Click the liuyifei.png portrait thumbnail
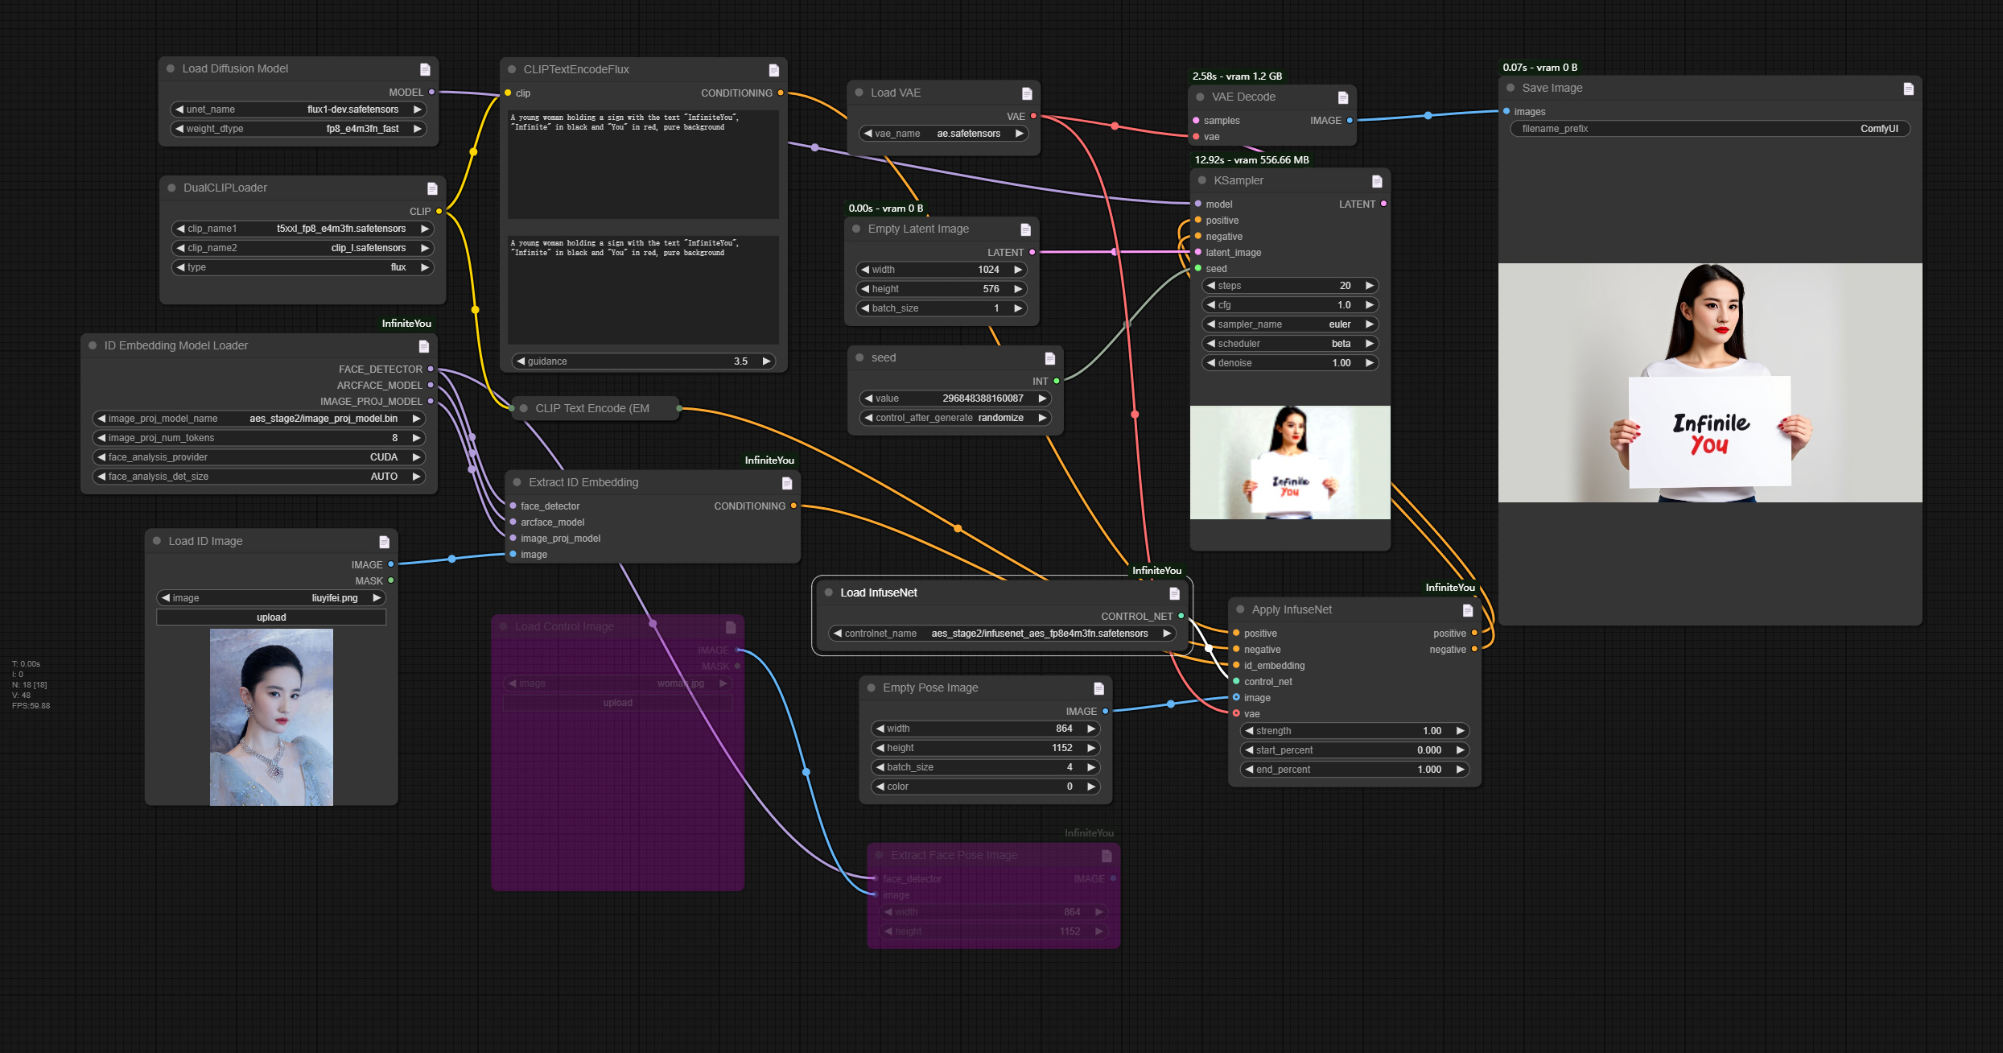Viewport: 2003px width, 1053px height. [271, 717]
